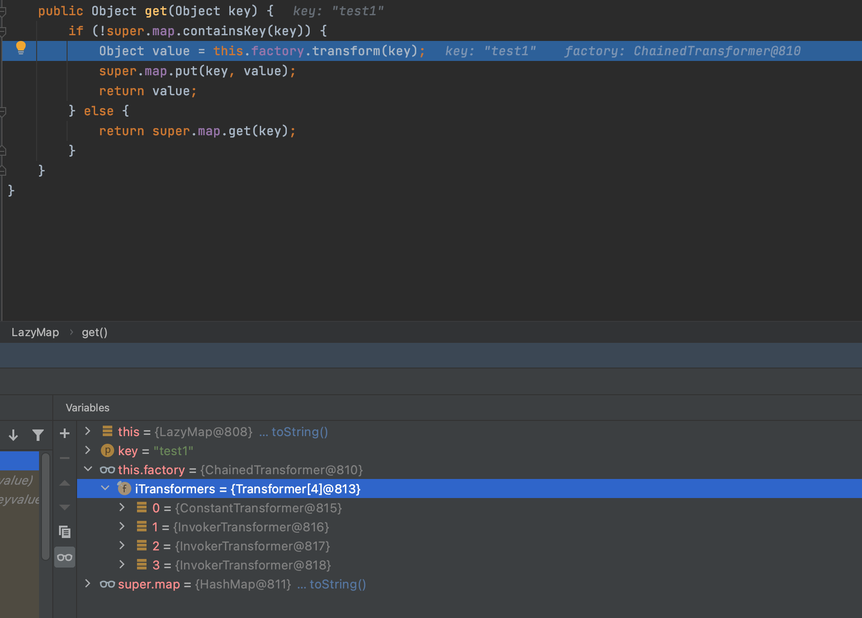
Task: Click 'containsKey' in the if statement
Action: point(224,31)
